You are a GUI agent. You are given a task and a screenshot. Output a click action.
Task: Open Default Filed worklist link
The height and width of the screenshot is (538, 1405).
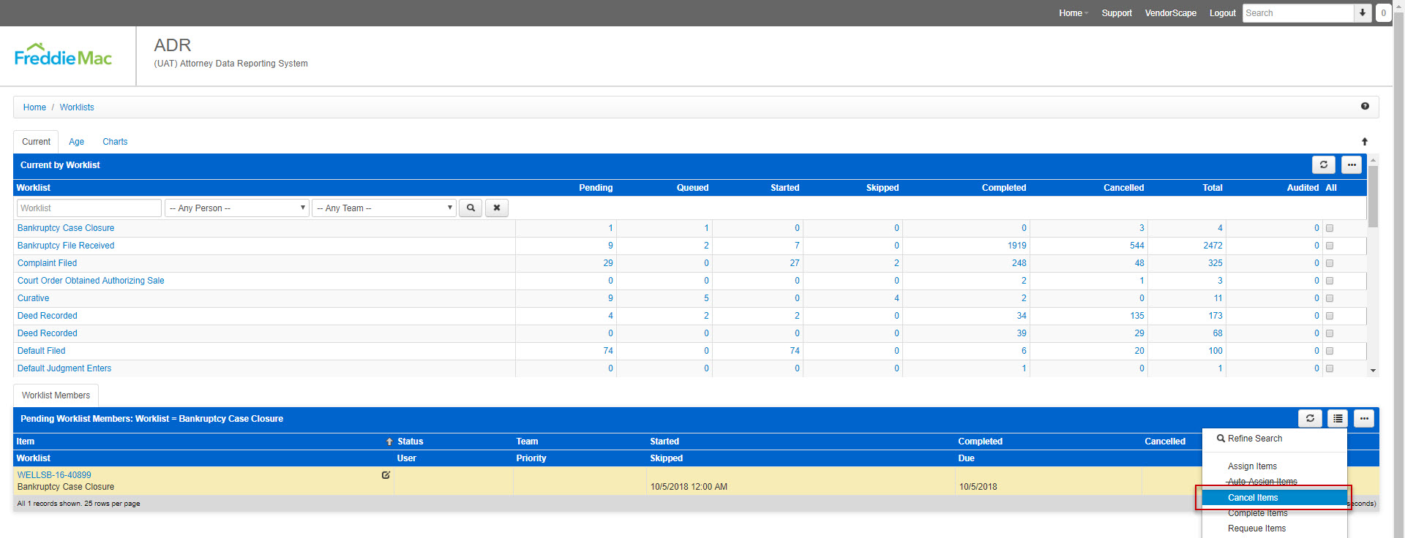[41, 351]
